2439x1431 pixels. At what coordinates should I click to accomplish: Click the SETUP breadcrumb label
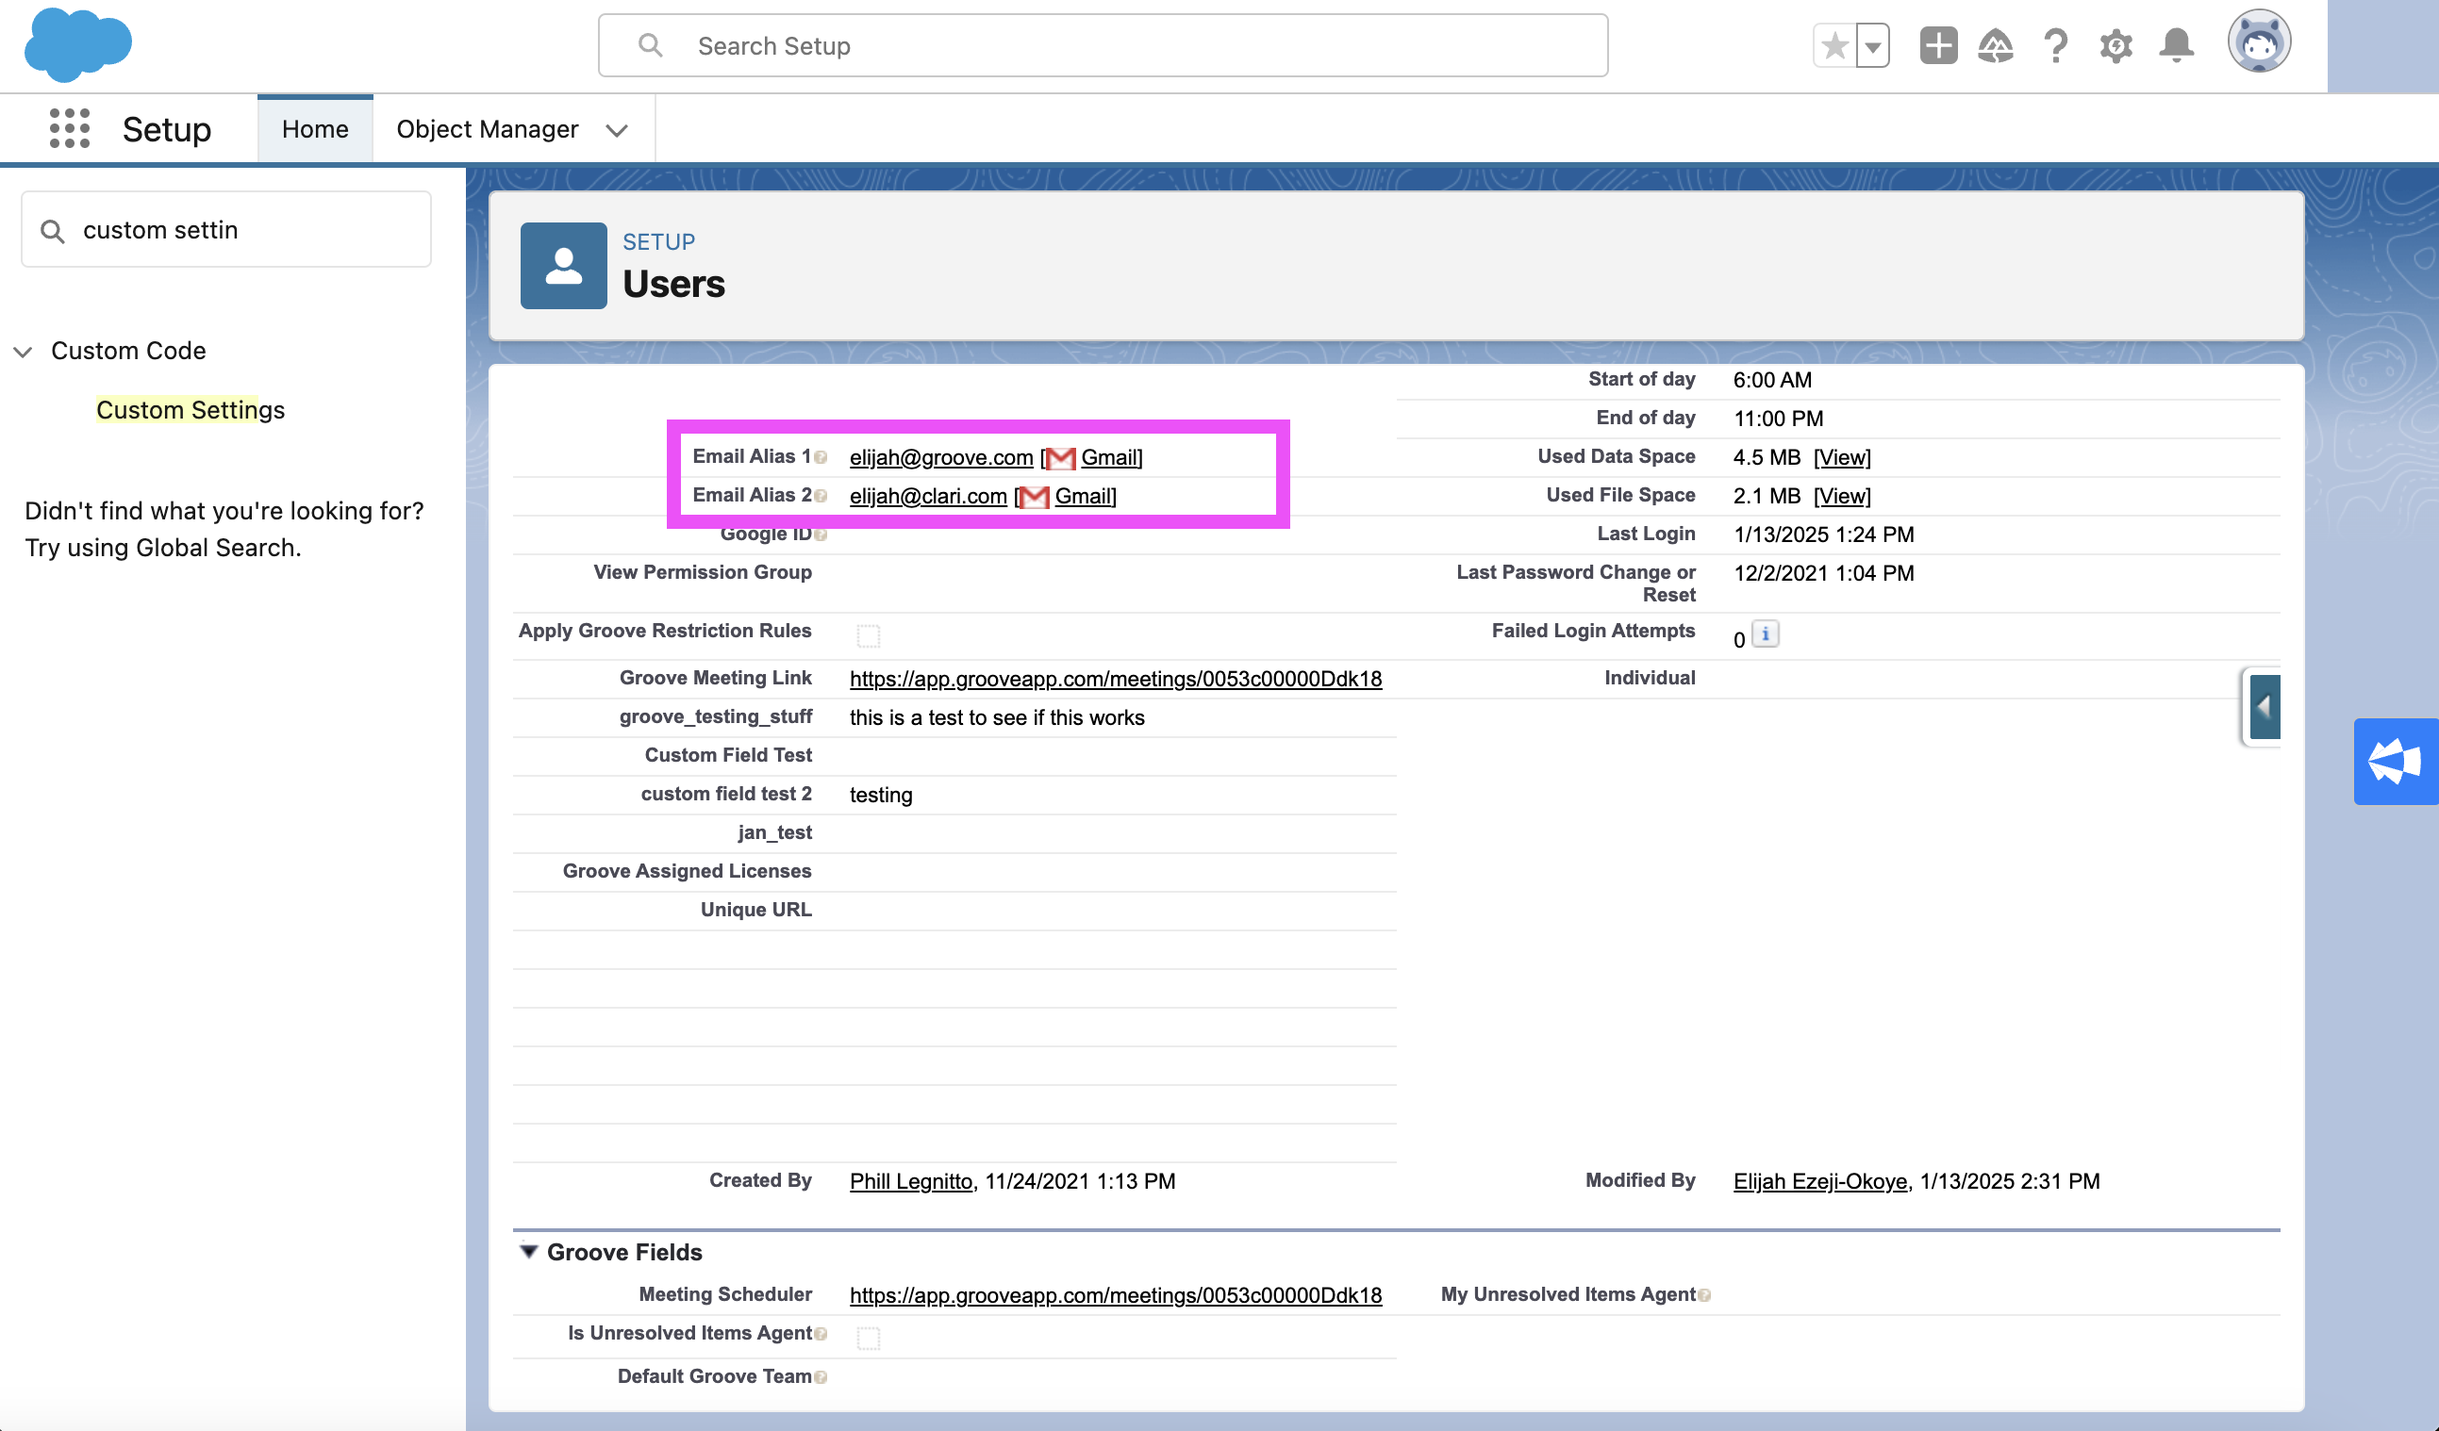coord(658,242)
